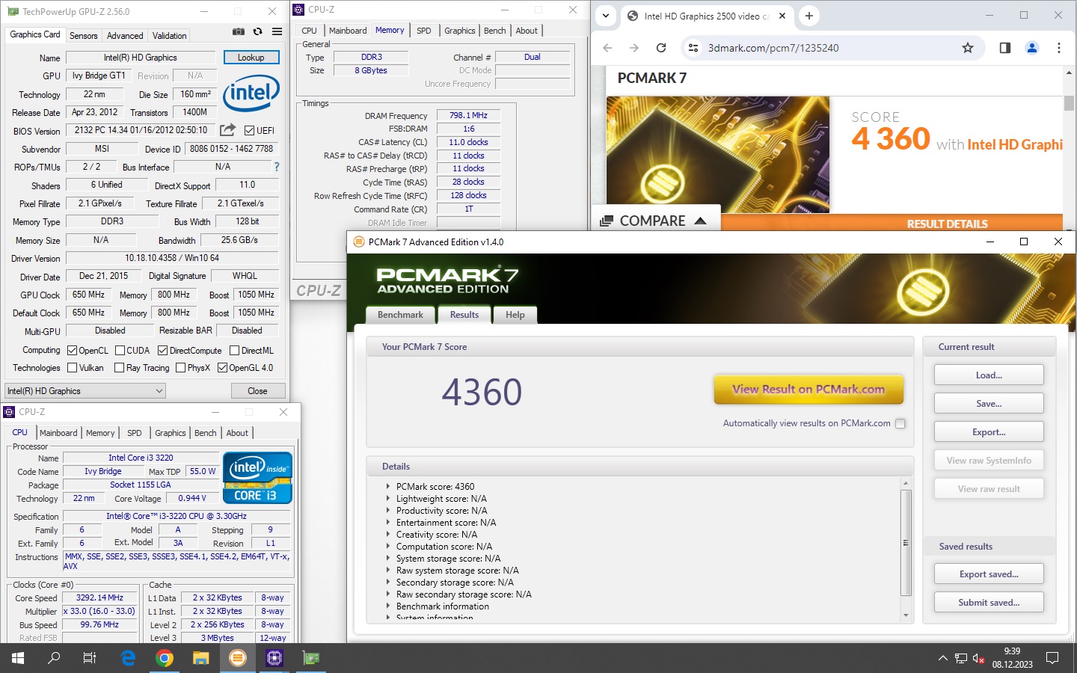The width and height of the screenshot is (1077, 673).
Task: Toggle DirectCompute checkbox
Action: click(162, 350)
